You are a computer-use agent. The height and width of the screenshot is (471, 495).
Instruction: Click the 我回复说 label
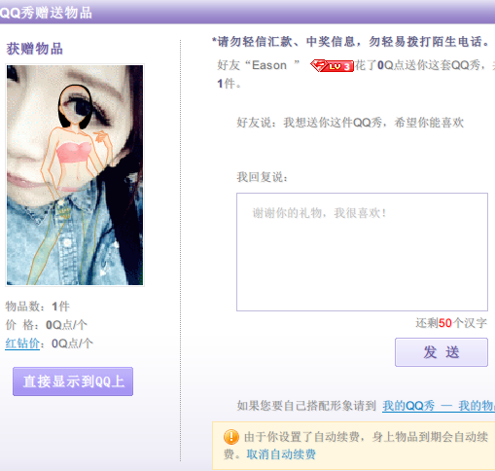pyautogui.click(x=263, y=177)
